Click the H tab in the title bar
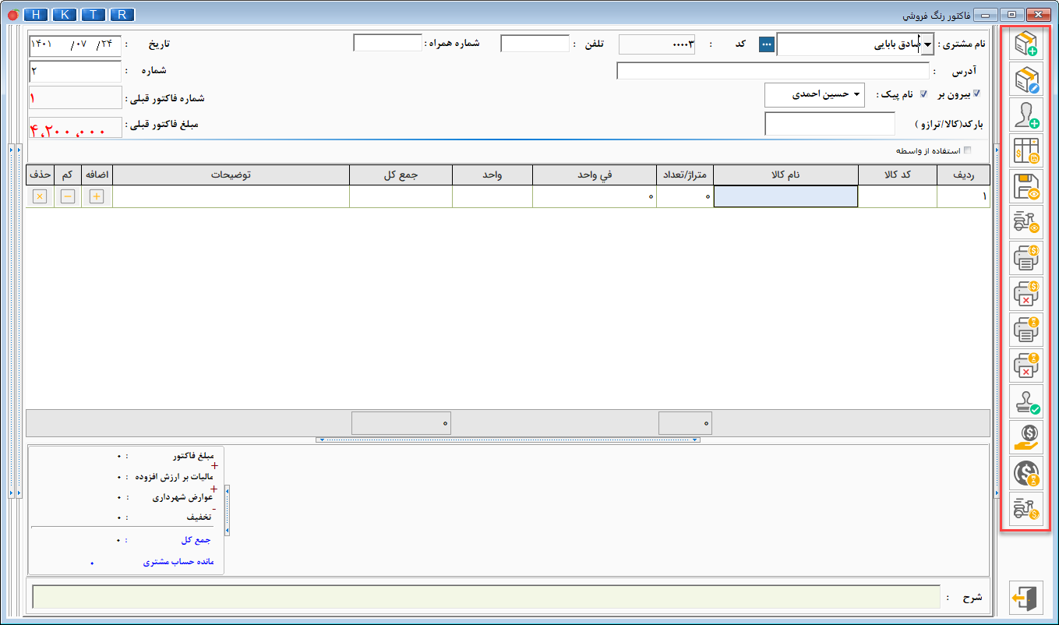 click(36, 15)
